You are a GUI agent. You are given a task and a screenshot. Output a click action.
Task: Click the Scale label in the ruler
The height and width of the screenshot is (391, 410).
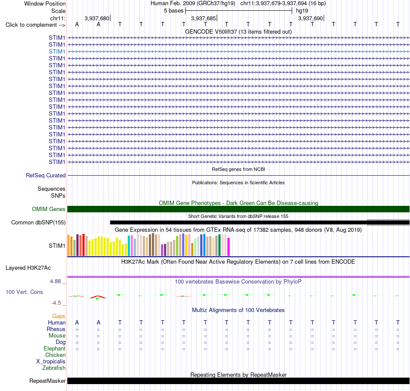coord(58,11)
